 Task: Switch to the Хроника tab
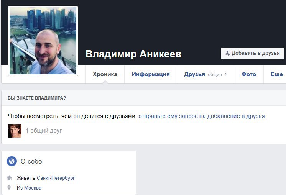coord(105,74)
